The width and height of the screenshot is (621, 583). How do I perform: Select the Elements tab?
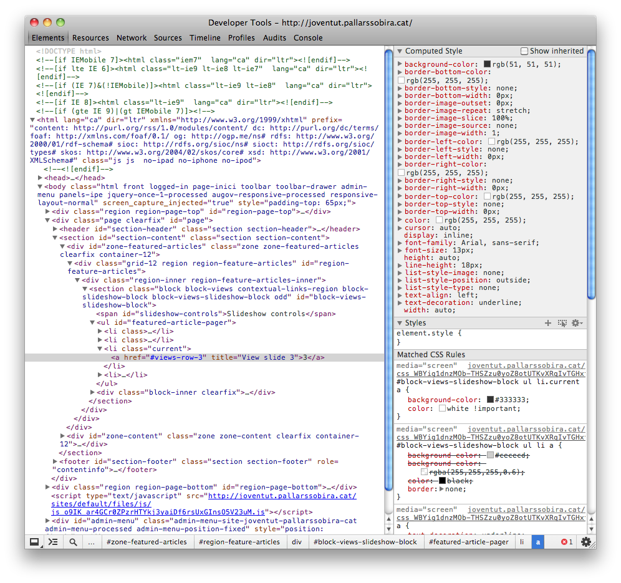[x=48, y=37]
